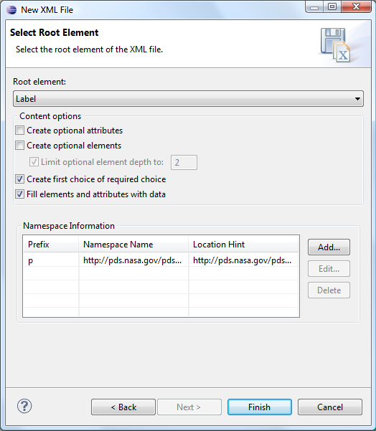Viewport: 376px width, 431px height.
Task: Click the Next > button
Action: (x=189, y=407)
